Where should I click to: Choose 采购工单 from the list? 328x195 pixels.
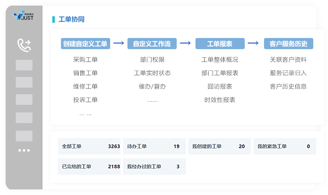(85, 60)
